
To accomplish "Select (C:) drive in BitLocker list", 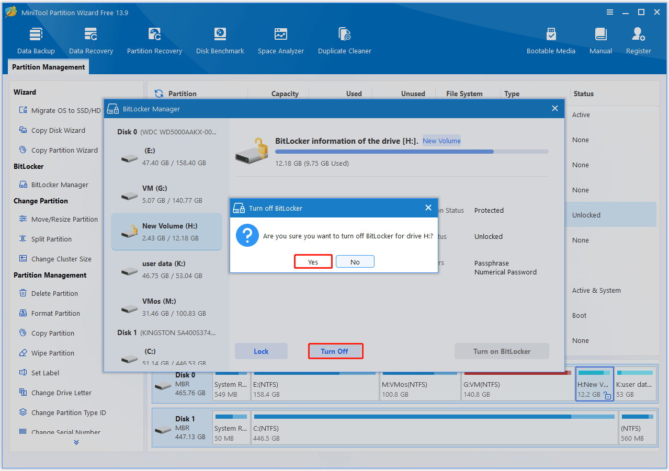I will click(x=166, y=356).
